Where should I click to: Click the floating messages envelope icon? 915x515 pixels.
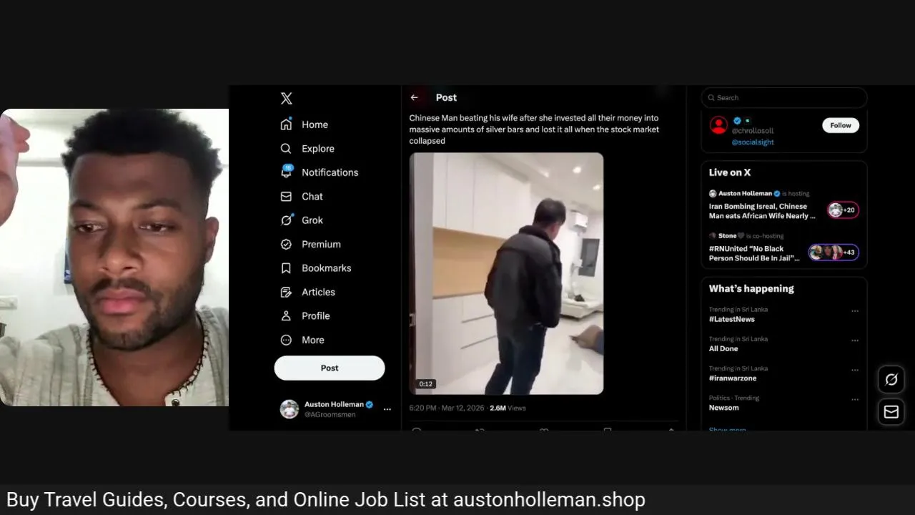click(x=891, y=412)
